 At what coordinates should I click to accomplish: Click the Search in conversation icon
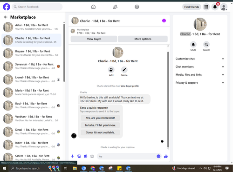[x=206, y=45]
